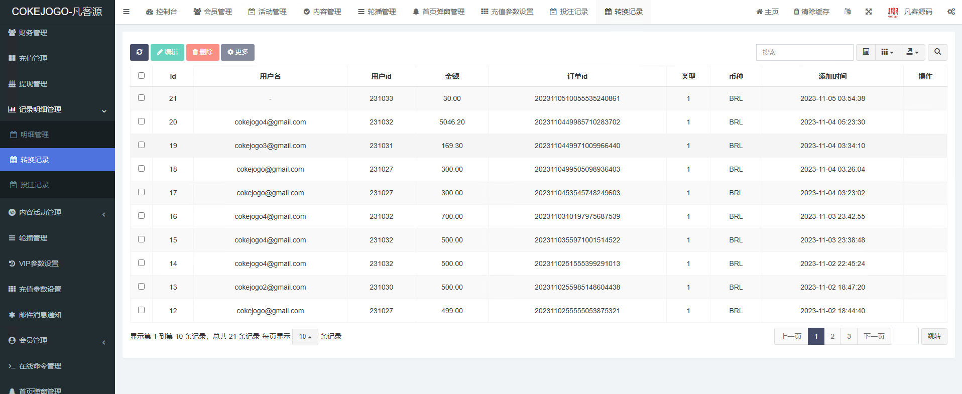Screen dimensions: 962x394
Task: Enter fullscreen mode via expand icon
Action: [x=869, y=12]
